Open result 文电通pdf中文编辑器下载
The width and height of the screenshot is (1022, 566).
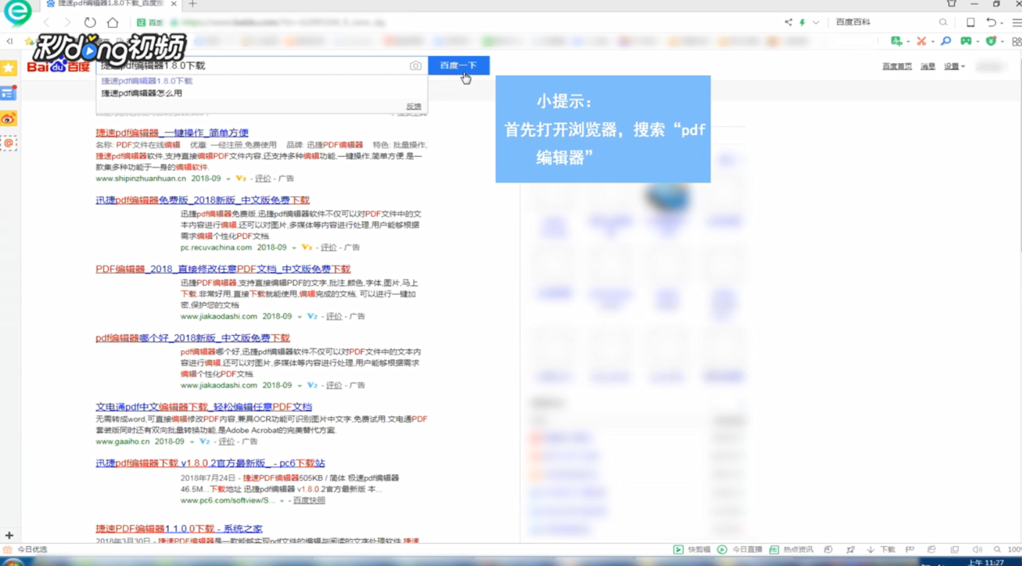point(204,407)
